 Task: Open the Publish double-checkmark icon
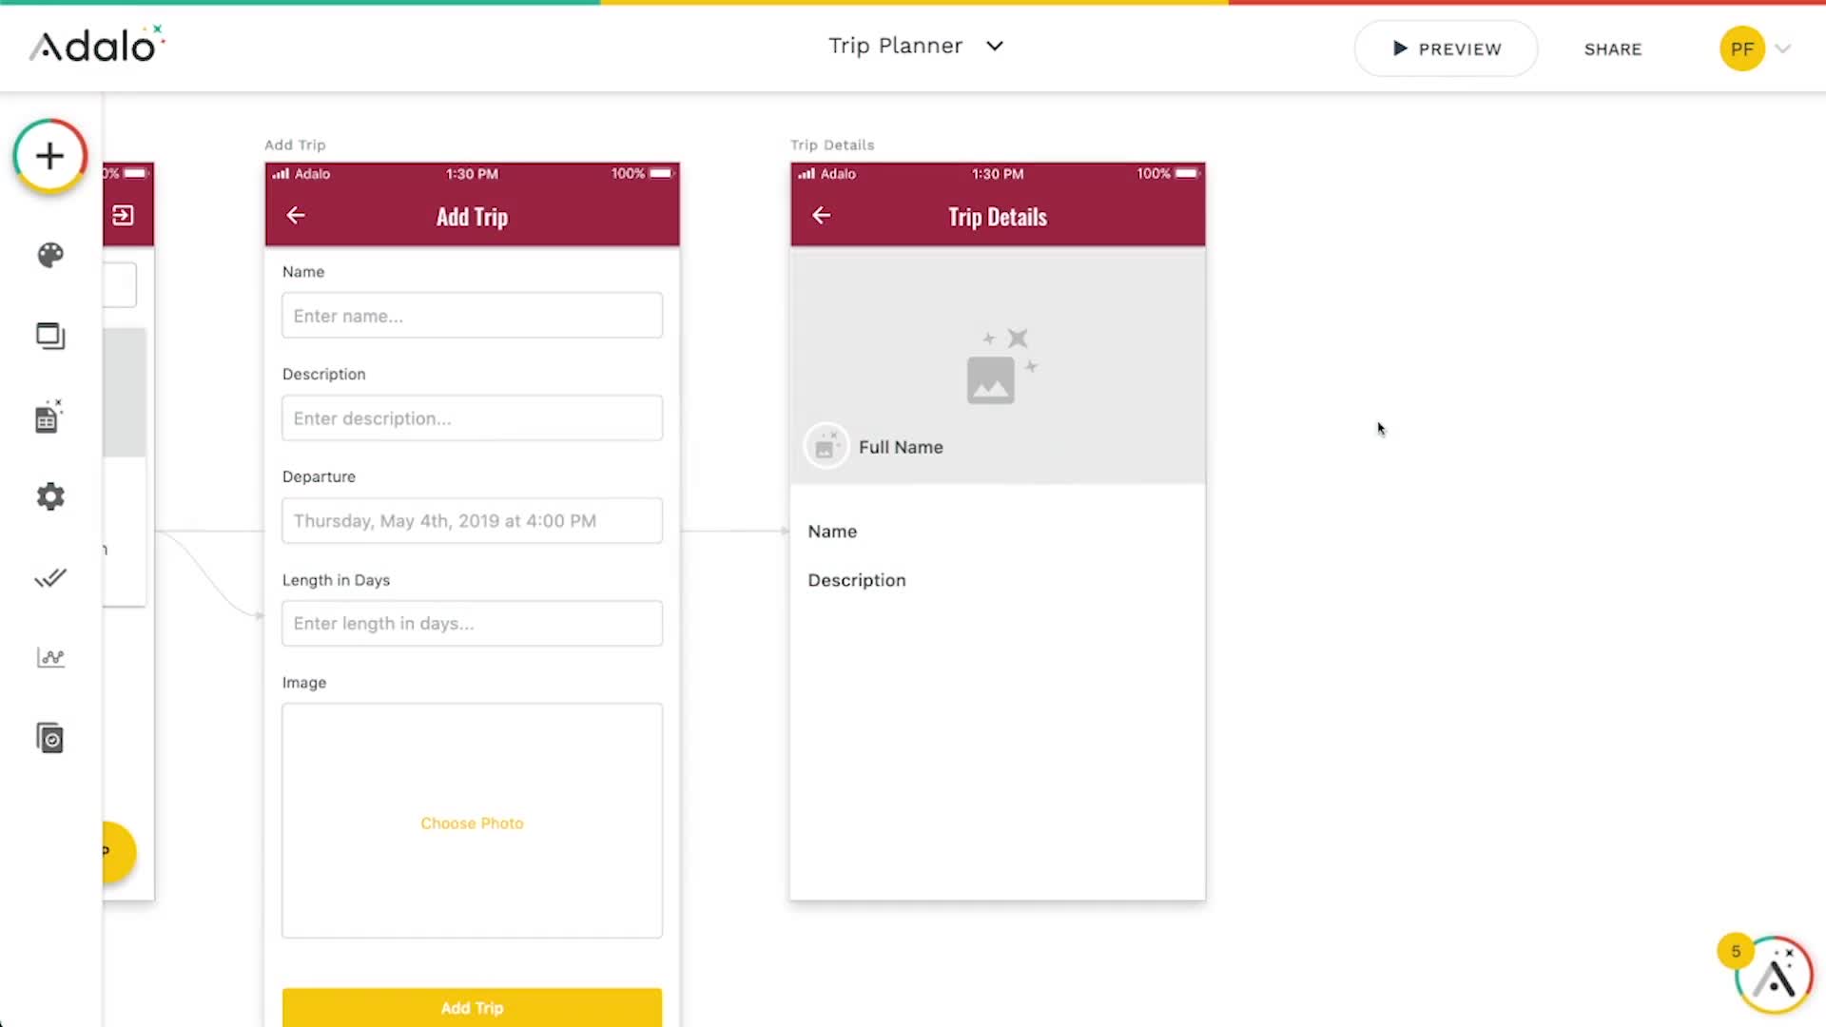(x=50, y=577)
